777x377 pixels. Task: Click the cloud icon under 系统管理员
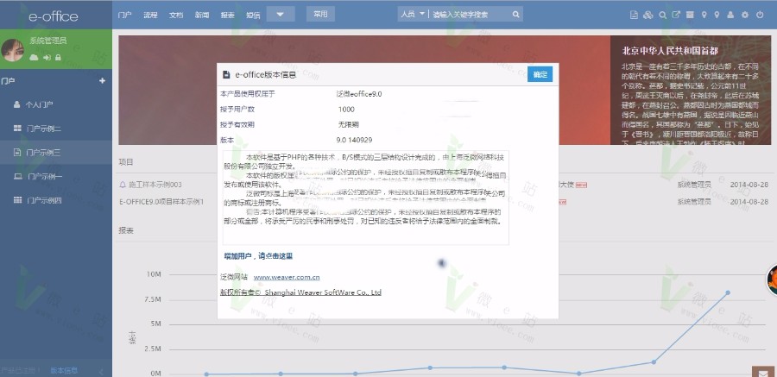[x=34, y=58]
